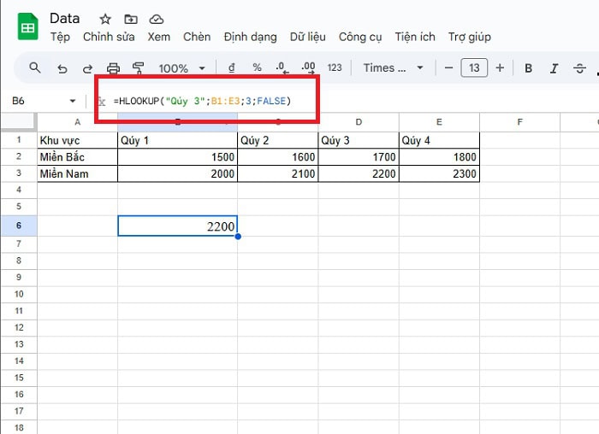Click the search menus magnifier icon

tap(35, 68)
